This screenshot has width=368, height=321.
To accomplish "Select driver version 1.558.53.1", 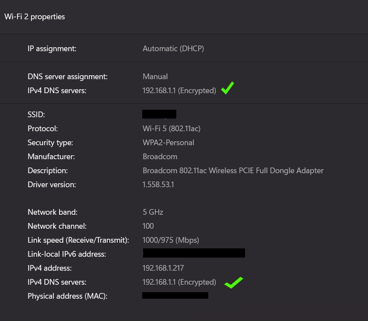I will (x=159, y=184).
